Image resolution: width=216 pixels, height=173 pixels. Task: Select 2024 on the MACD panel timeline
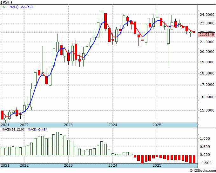pos(113,165)
